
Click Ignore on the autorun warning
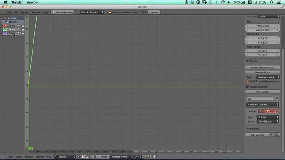click(154, 12)
